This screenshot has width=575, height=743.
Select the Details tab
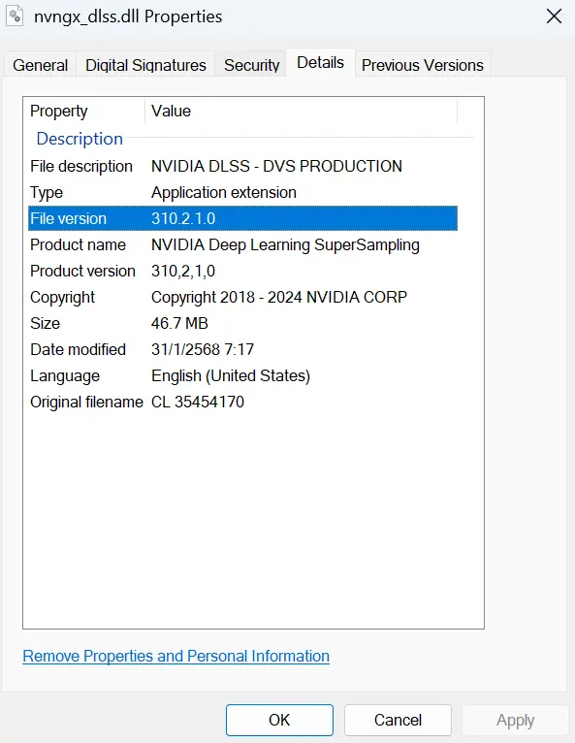tap(320, 62)
